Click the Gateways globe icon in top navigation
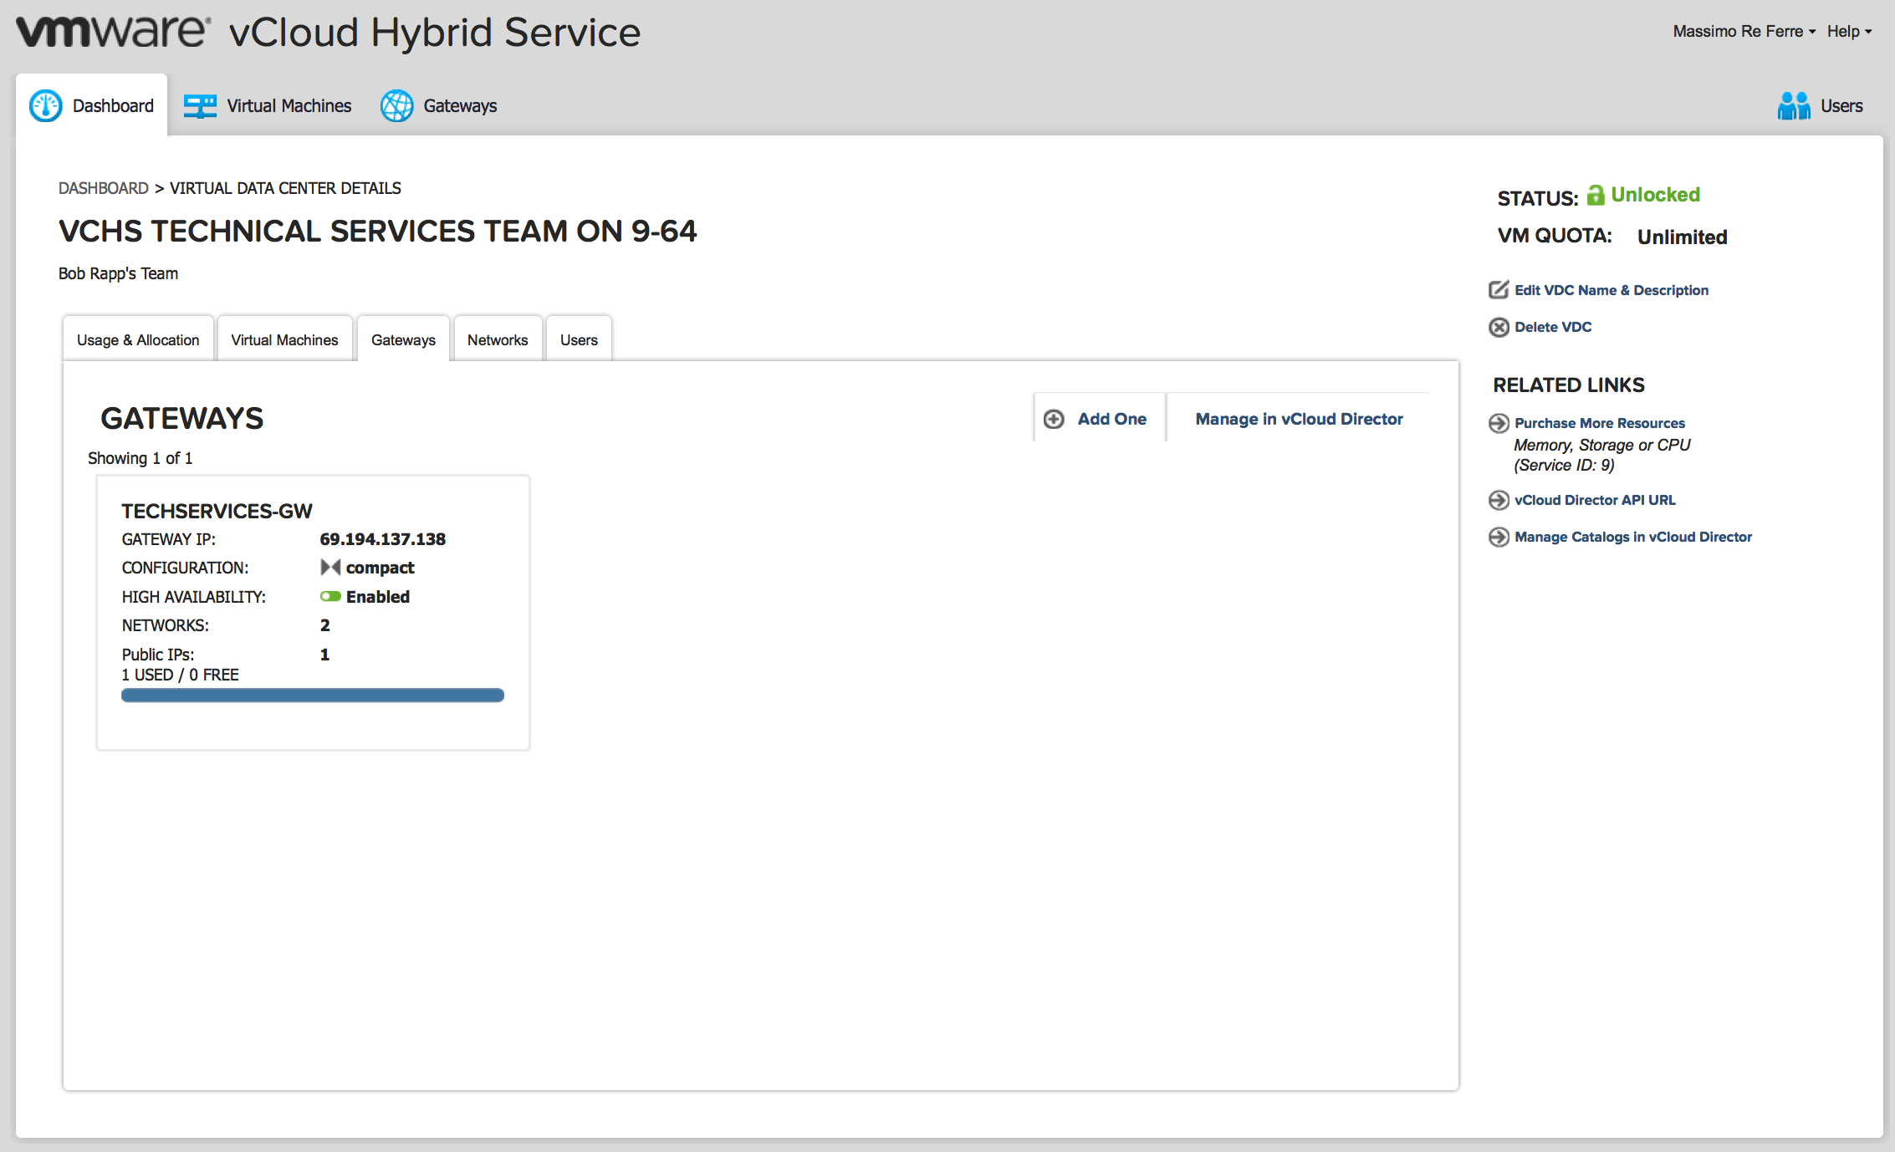 tap(396, 106)
